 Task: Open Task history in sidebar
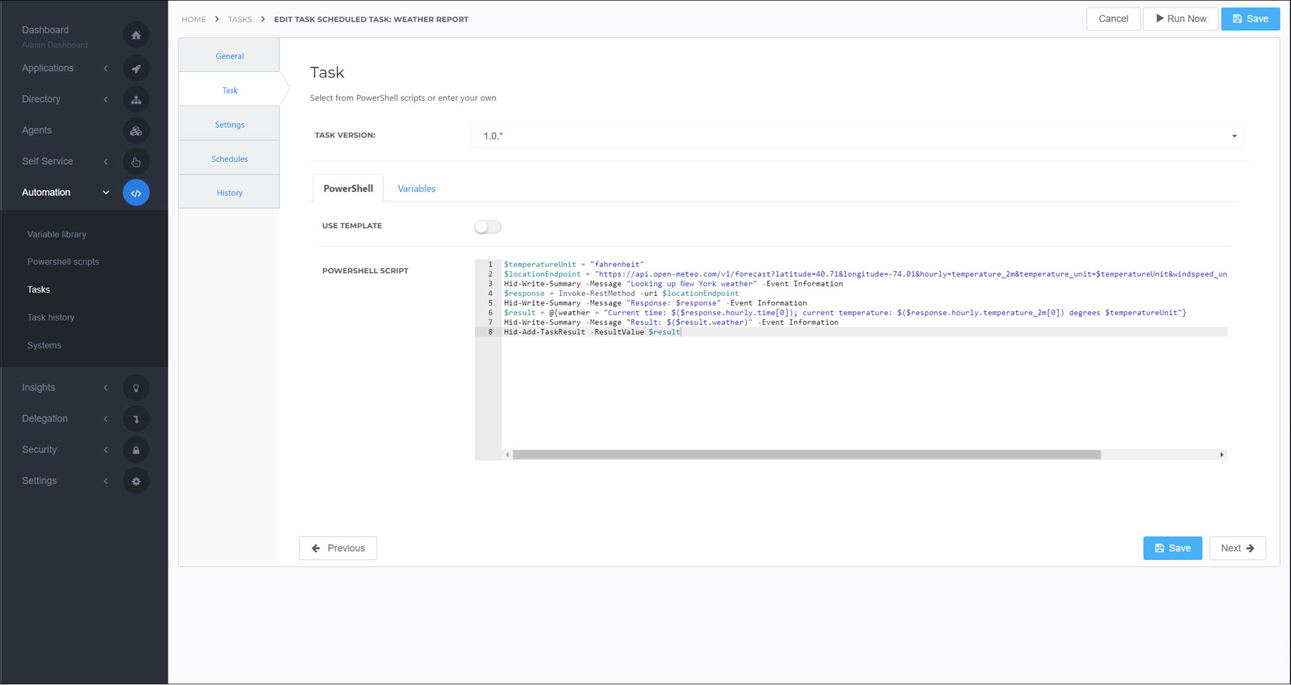point(50,318)
